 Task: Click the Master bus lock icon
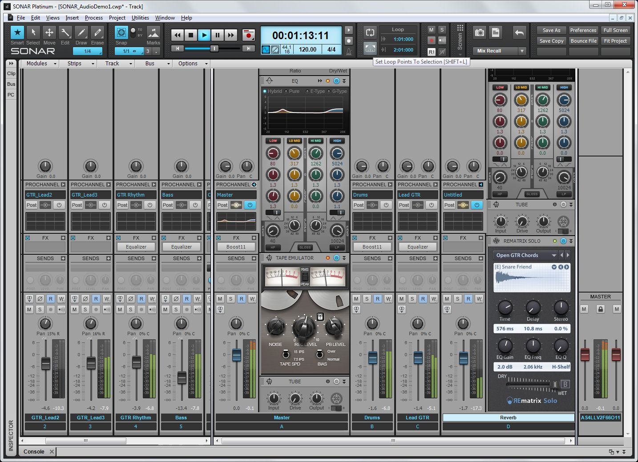click(x=600, y=309)
